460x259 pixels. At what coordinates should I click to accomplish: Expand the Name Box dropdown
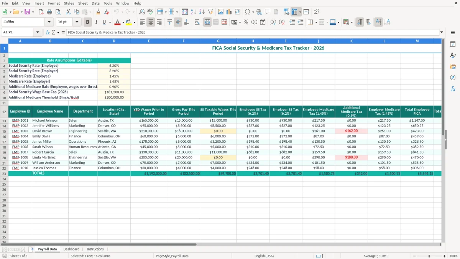38,33
